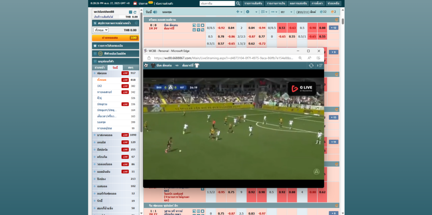Image resolution: width=432 pixels, height=215 pixels.
Task: Collapse the sports menu panel header
Action: click(116, 61)
